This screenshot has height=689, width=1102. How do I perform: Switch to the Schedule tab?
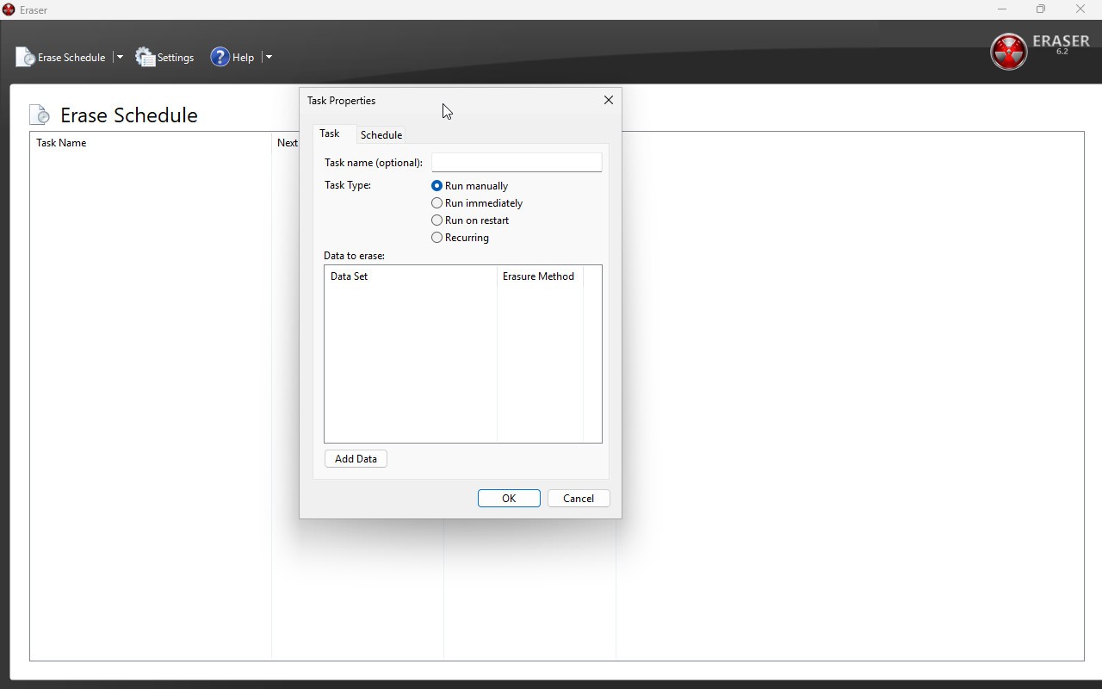381,135
